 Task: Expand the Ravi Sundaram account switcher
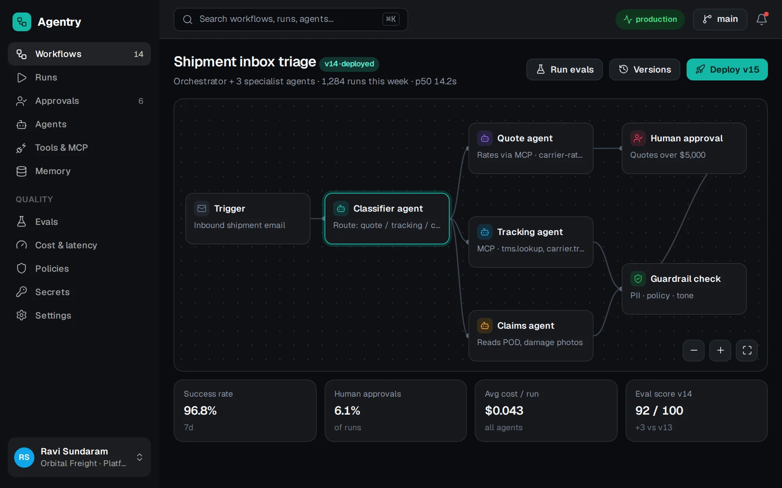point(140,457)
